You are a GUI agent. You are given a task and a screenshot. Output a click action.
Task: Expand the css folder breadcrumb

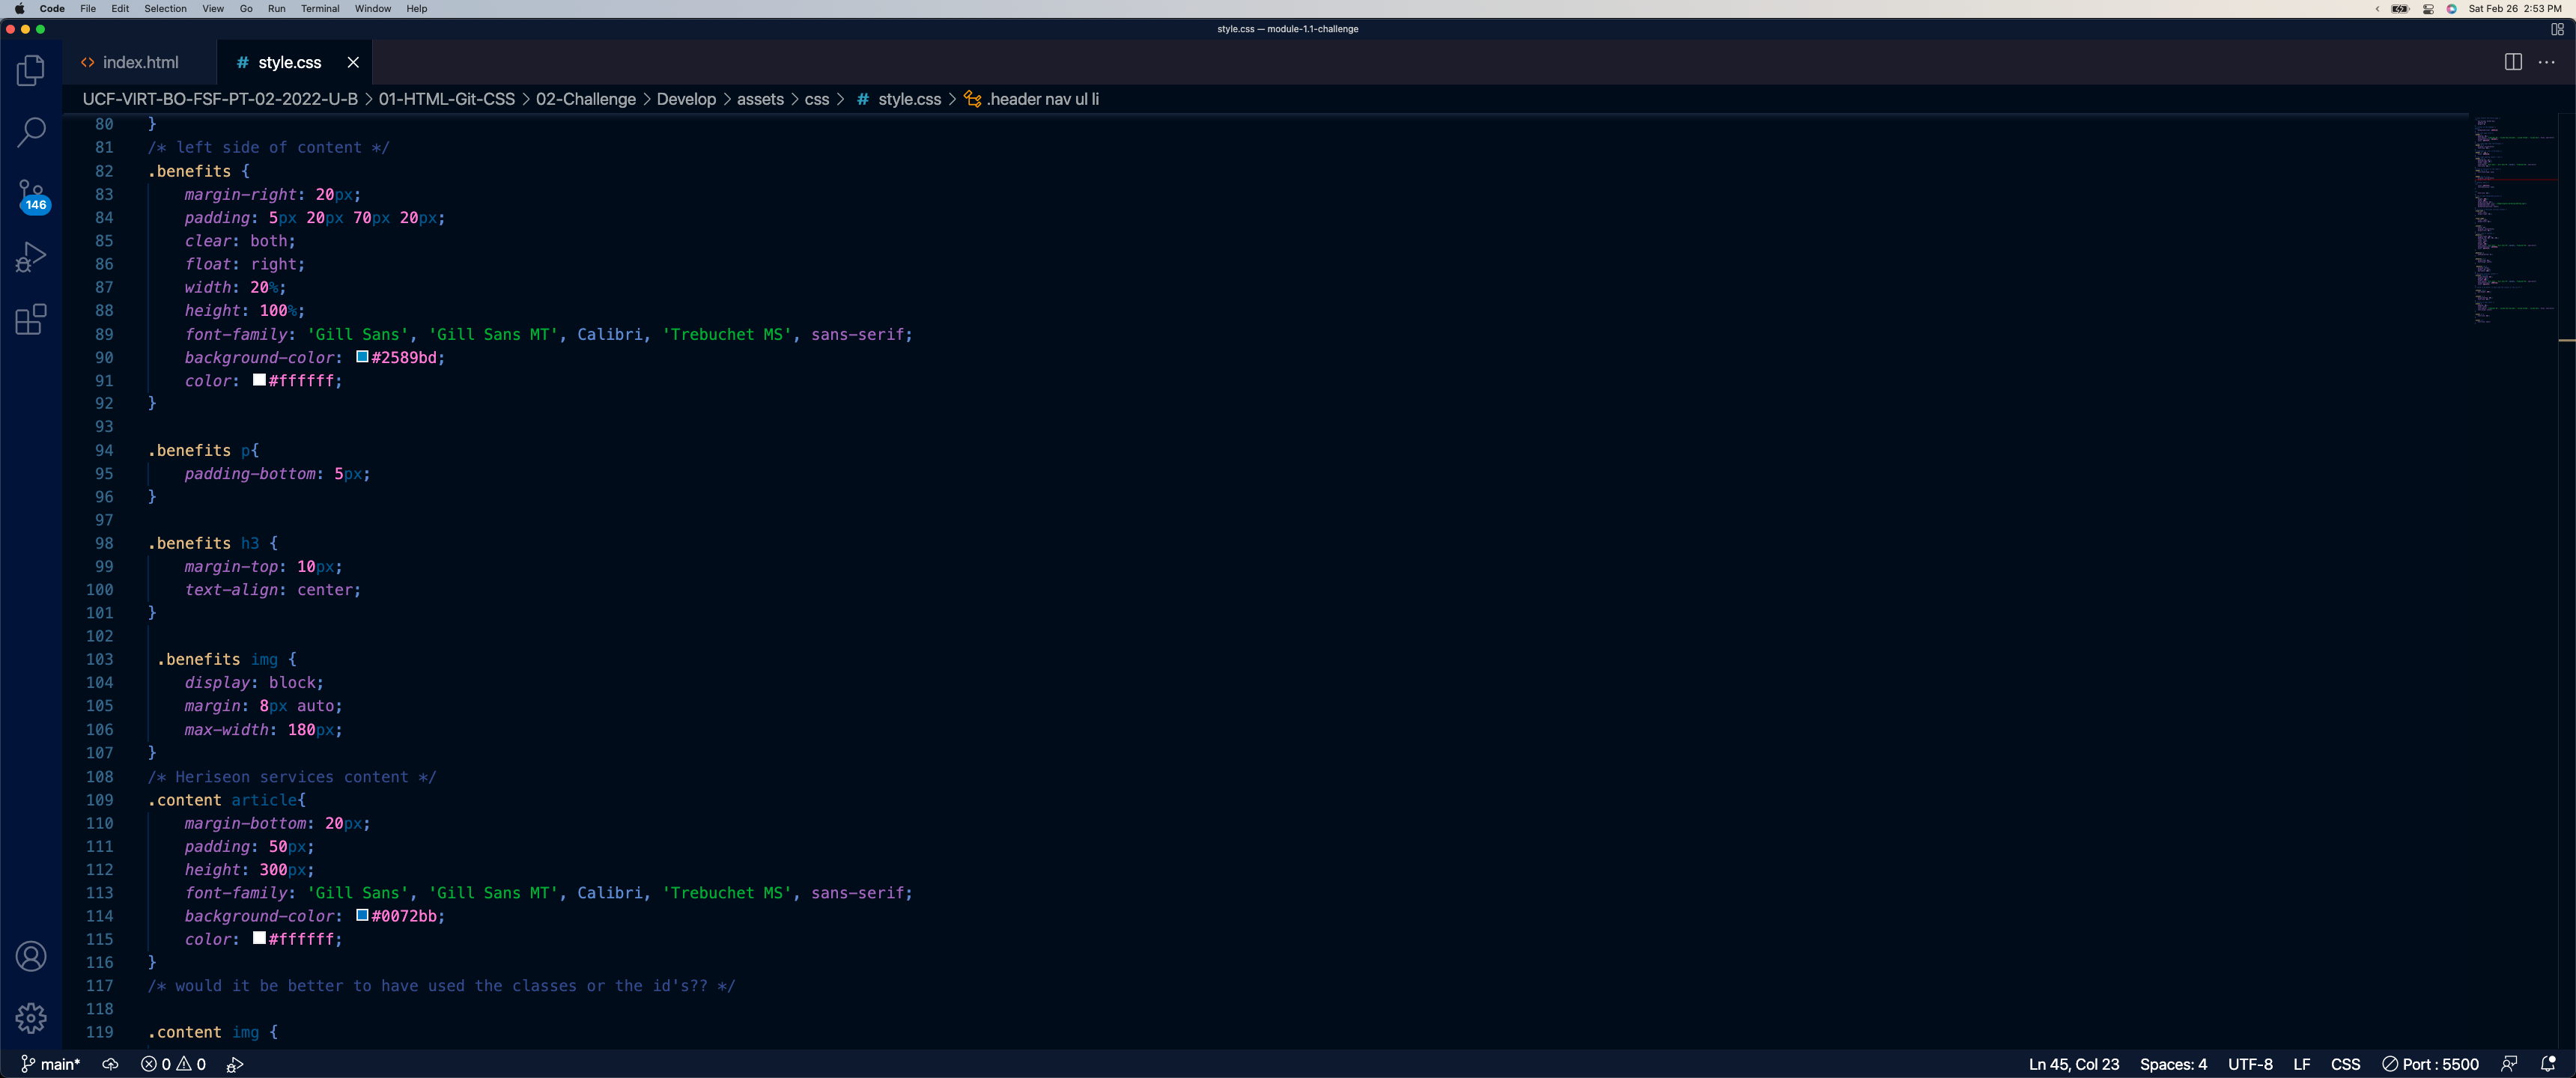(816, 99)
